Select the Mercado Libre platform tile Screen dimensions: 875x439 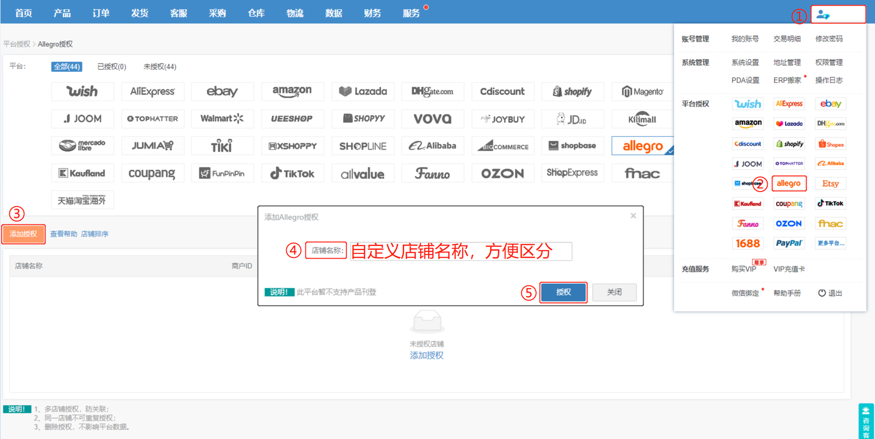(x=82, y=146)
